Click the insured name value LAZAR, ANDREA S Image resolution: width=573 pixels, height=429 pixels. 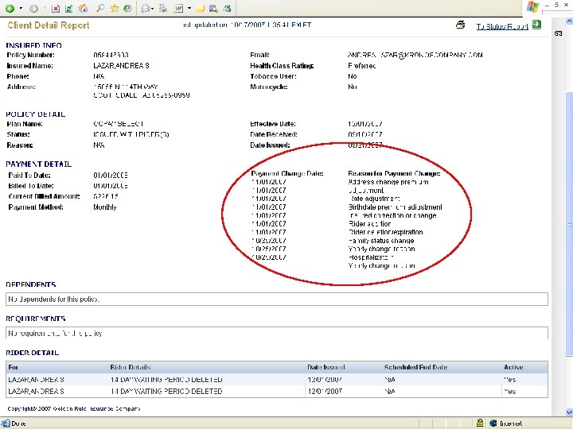click(x=121, y=66)
